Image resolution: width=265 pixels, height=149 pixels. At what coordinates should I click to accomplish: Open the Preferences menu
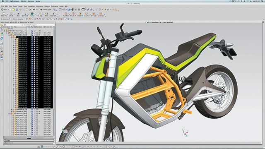click(x=54, y=6)
